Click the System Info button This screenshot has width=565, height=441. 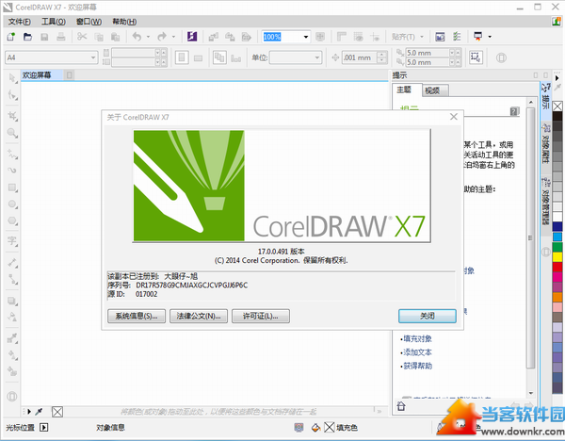(137, 317)
